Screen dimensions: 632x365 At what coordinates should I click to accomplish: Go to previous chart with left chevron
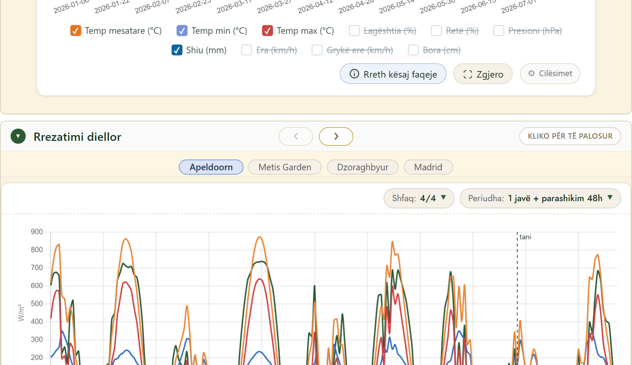tap(296, 137)
